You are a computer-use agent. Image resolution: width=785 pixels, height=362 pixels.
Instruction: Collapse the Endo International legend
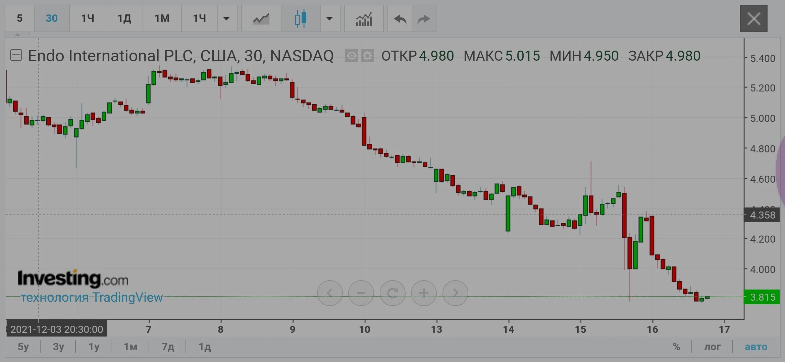(16, 55)
